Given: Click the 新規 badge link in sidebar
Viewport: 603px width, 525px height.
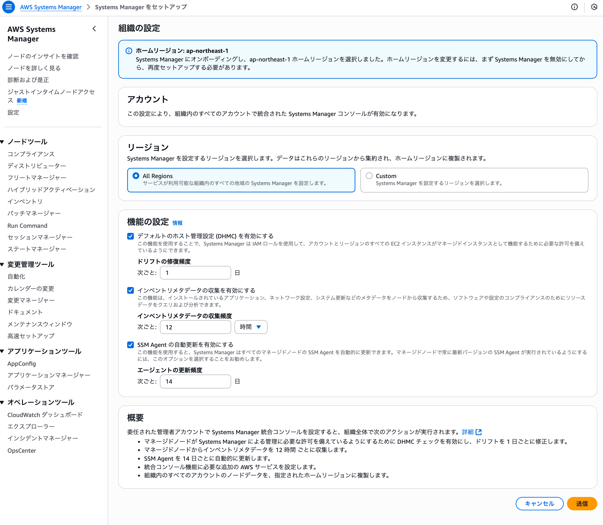Looking at the screenshot, I should (x=22, y=101).
